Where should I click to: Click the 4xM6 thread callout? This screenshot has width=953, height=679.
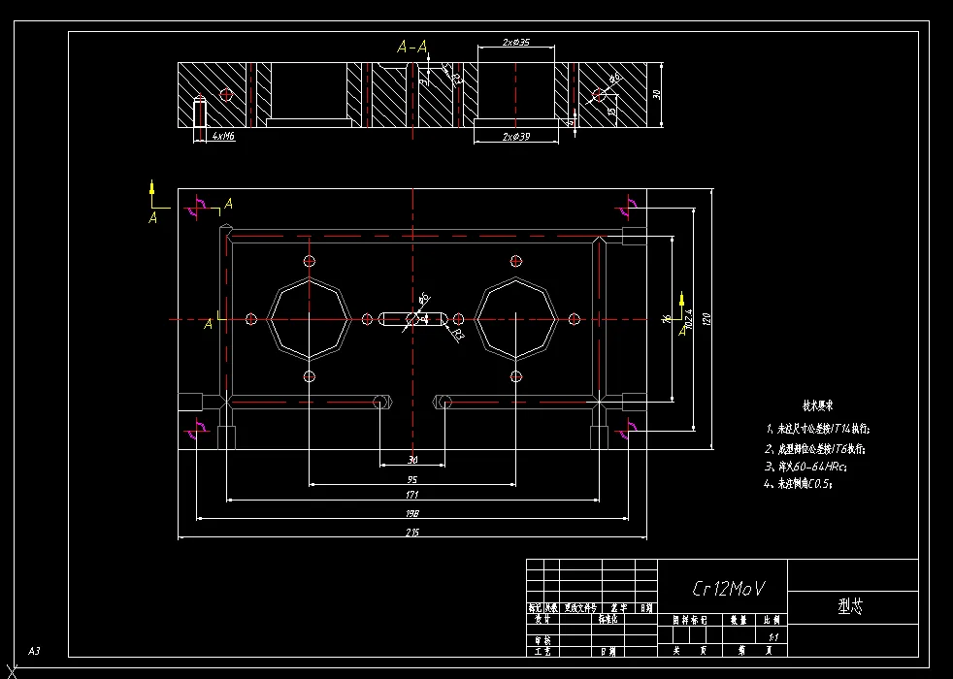click(x=223, y=137)
